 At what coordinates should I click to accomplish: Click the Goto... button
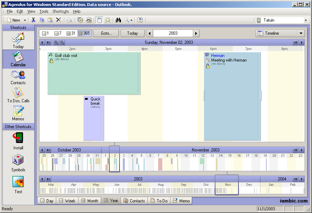[106, 33]
